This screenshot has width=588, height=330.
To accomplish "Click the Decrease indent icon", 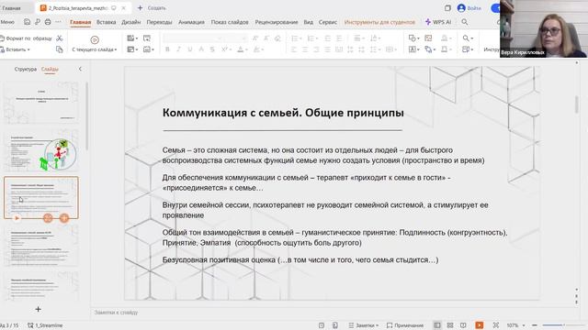I will pyautogui.click(x=327, y=38).
